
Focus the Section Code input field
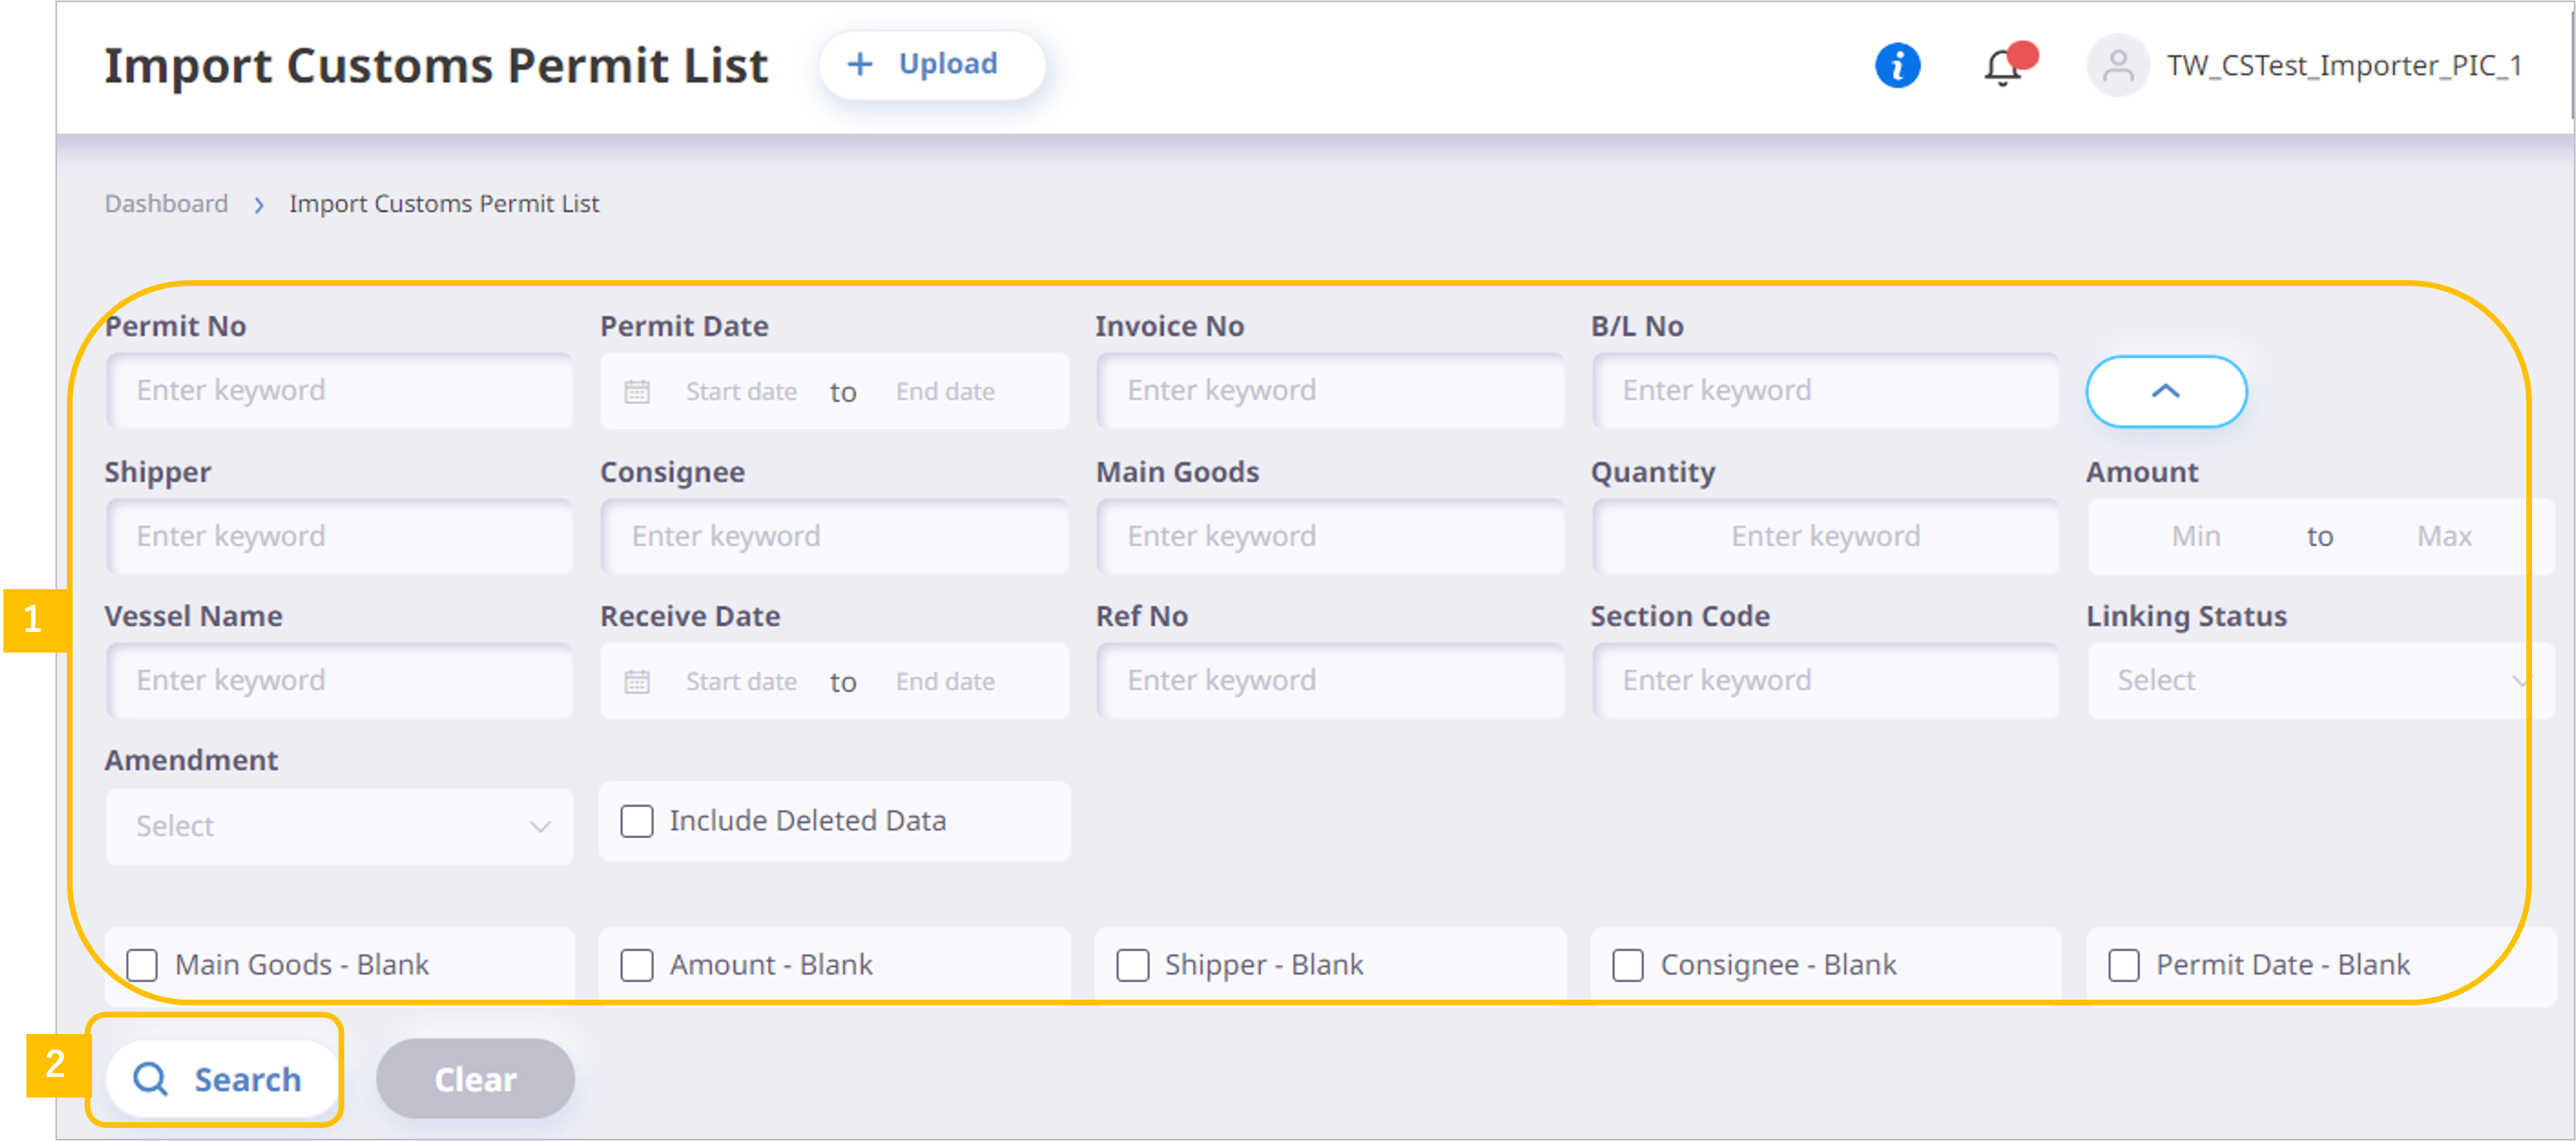click(x=1825, y=680)
